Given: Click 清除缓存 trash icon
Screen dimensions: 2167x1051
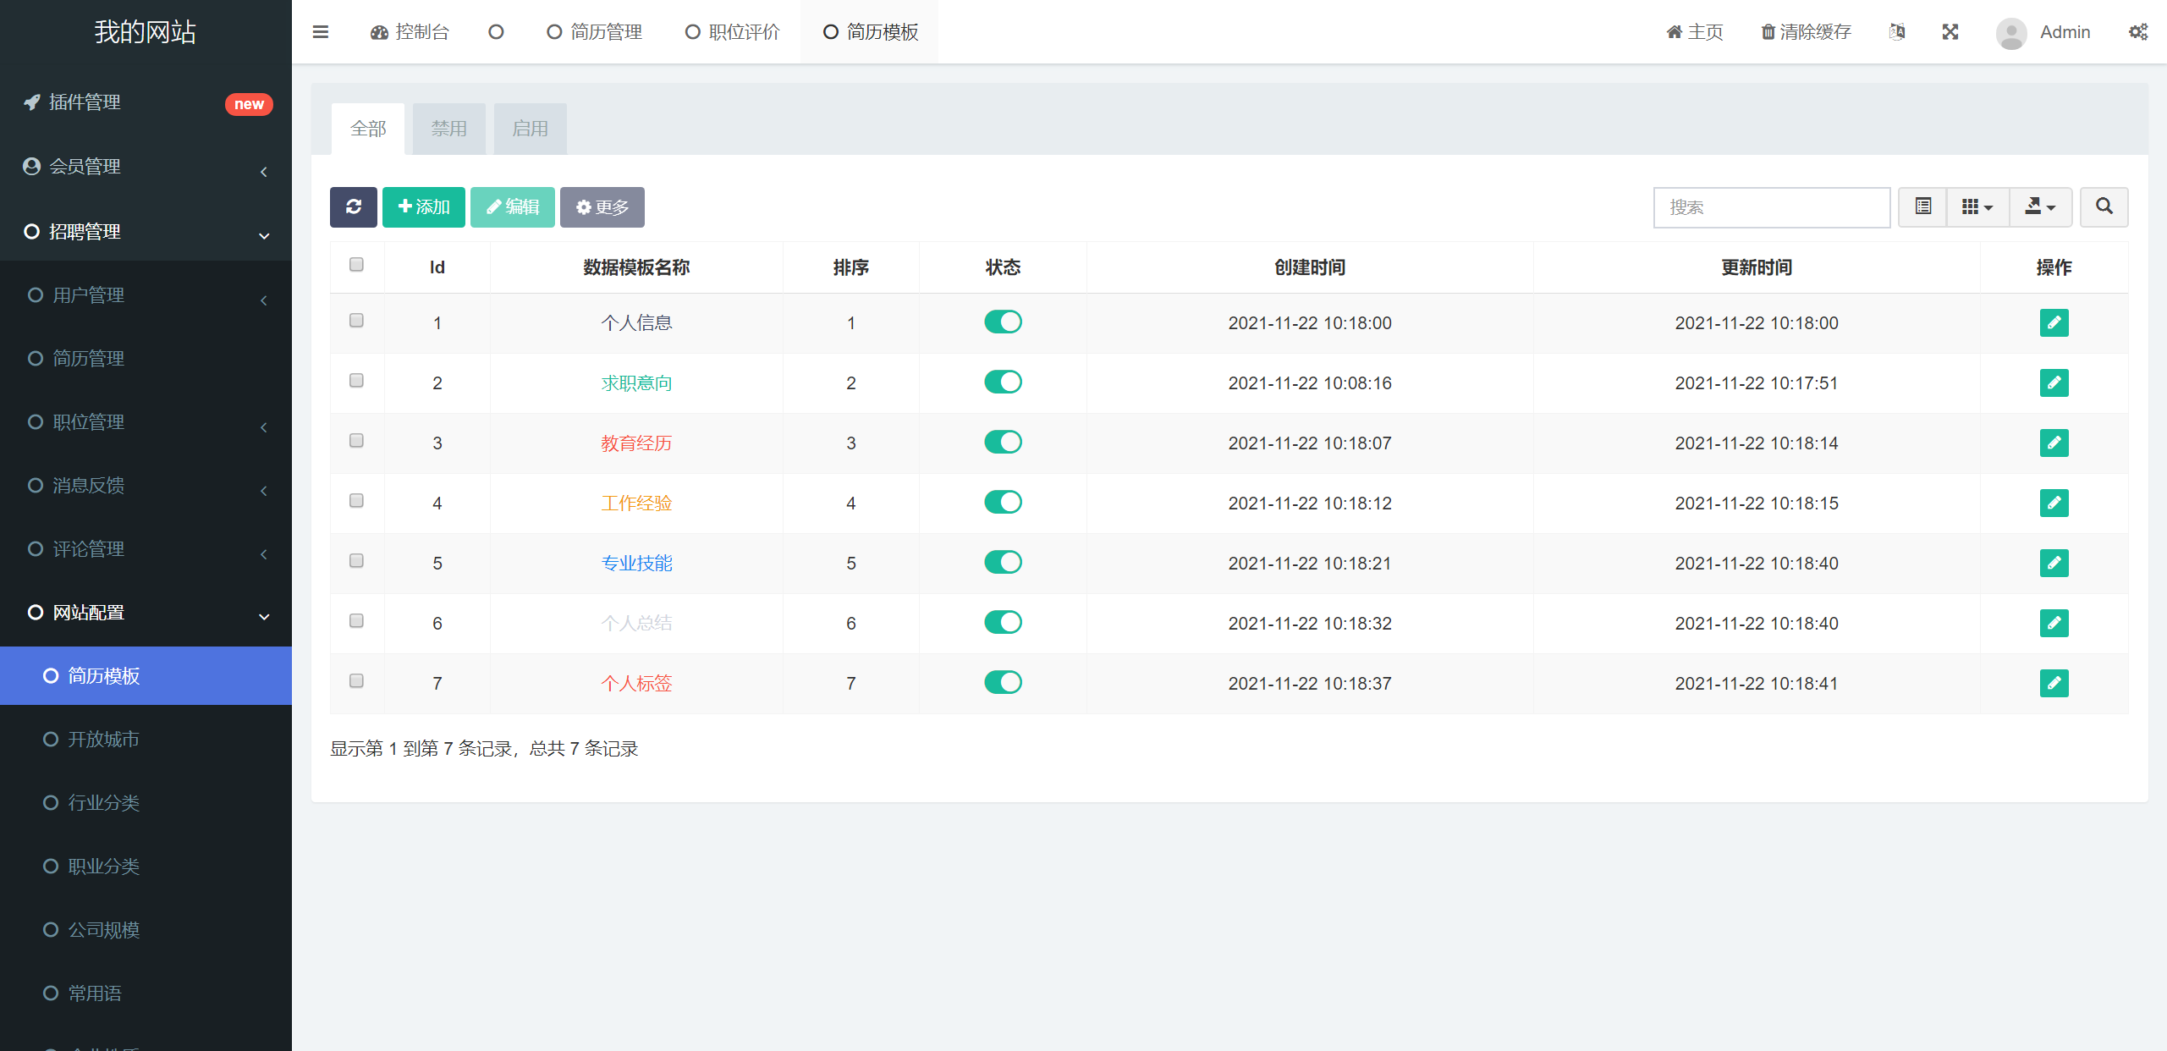Looking at the screenshot, I should pyautogui.click(x=1807, y=32).
